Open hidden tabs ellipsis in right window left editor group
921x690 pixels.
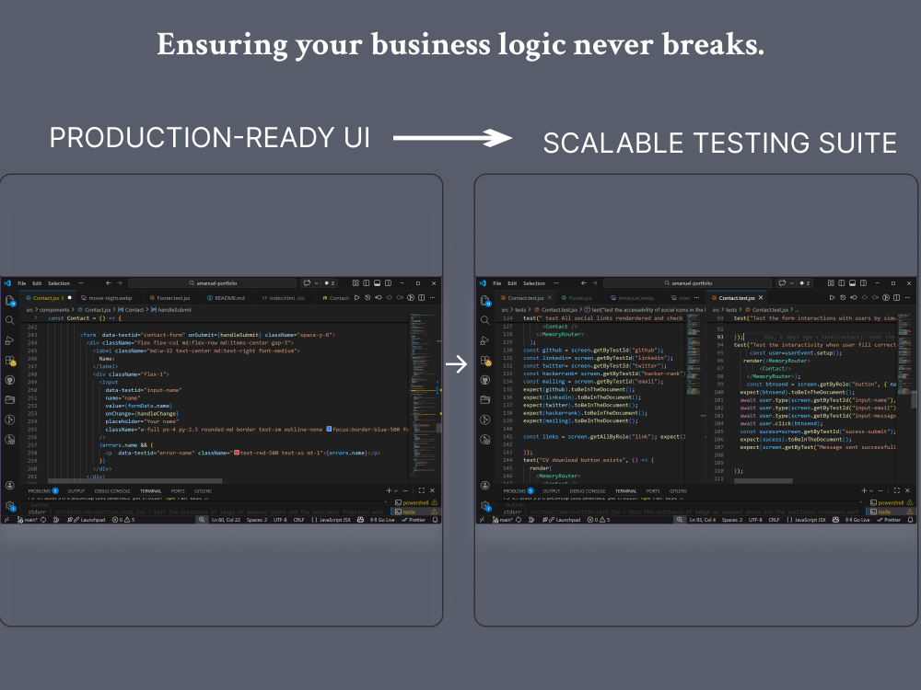click(696, 298)
